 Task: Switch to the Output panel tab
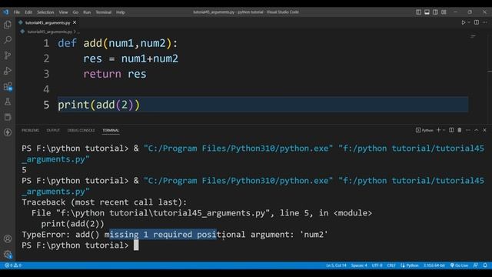pyautogui.click(x=53, y=130)
